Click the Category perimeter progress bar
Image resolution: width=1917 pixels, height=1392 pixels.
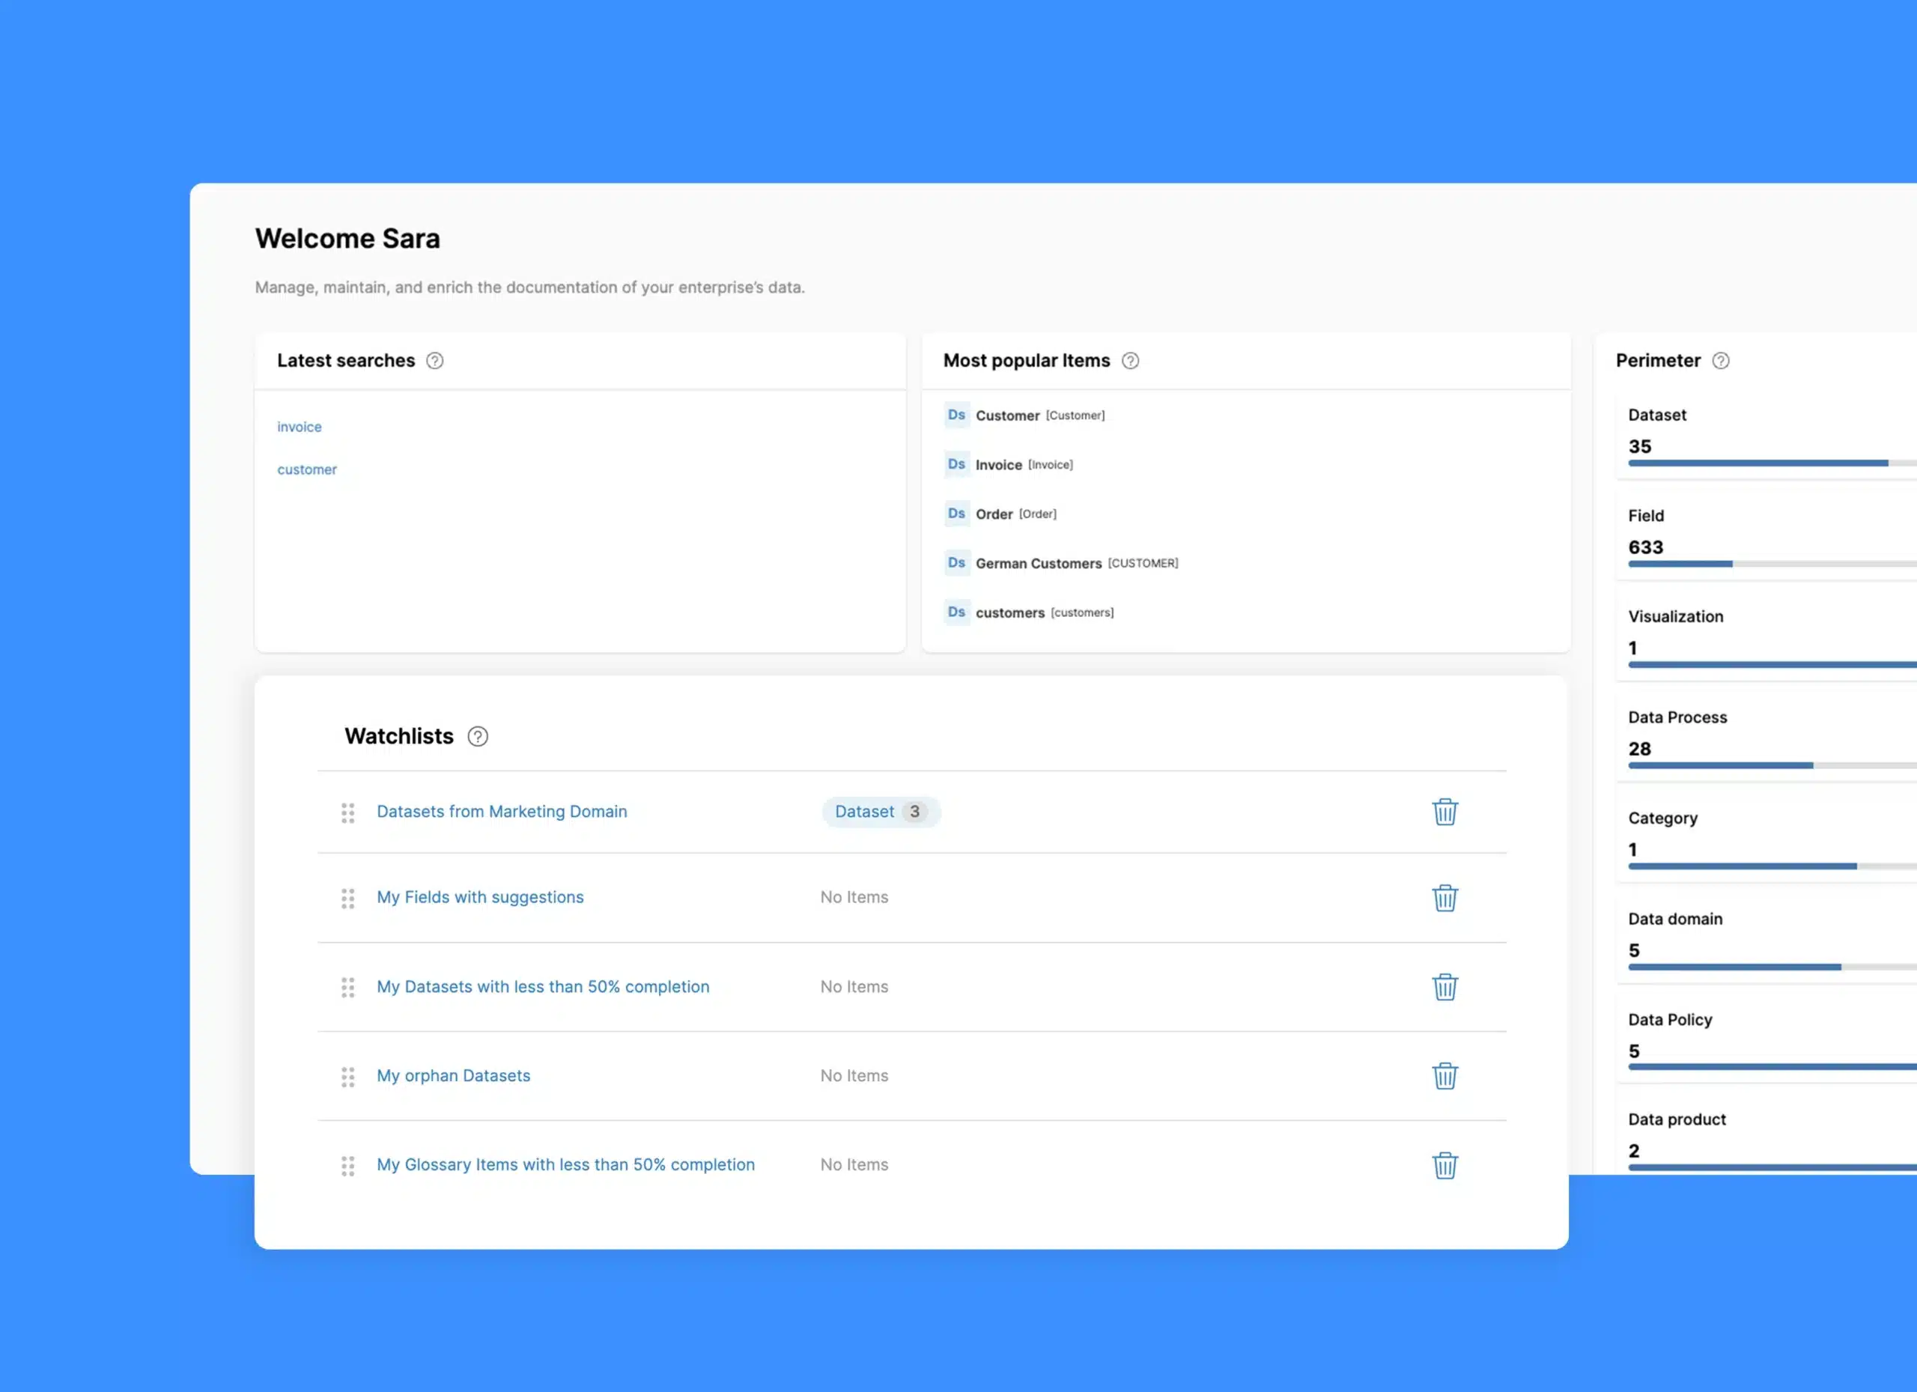[x=1772, y=866]
